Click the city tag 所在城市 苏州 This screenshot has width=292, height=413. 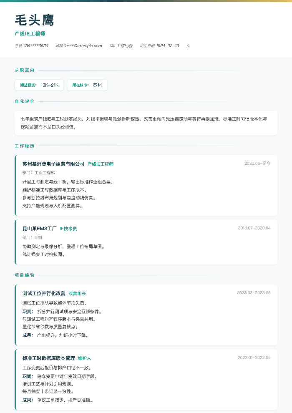(x=87, y=85)
